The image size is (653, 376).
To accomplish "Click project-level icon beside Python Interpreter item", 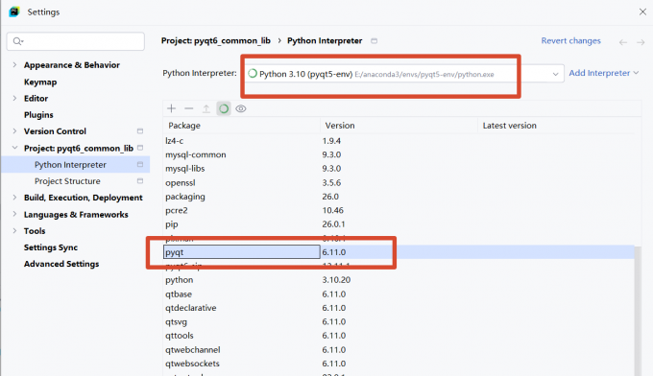I will [140, 165].
